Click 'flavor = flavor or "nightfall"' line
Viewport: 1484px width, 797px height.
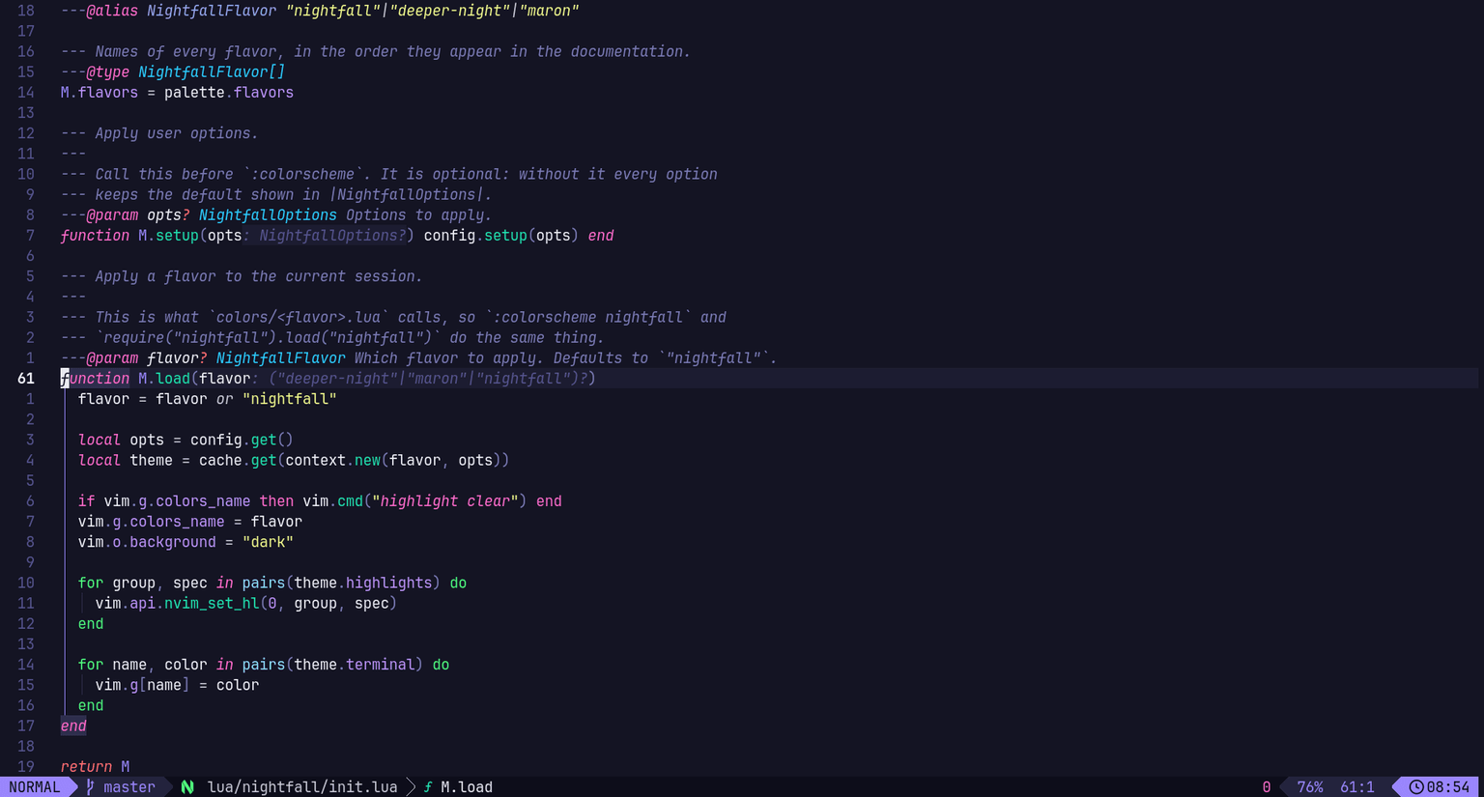click(208, 399)
